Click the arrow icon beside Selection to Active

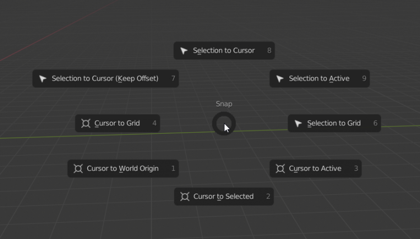pos(280,79)
